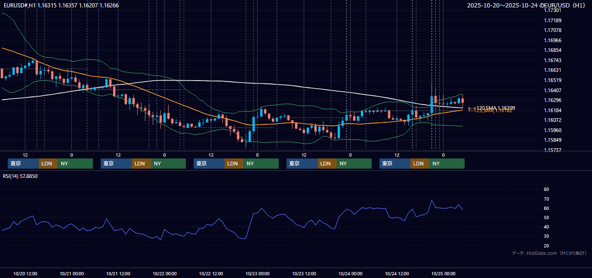Image resolution: width=592 pixels, height=278 pixels.
Task: Click the 10/22 12:00 date label
Action: (211, 273)
